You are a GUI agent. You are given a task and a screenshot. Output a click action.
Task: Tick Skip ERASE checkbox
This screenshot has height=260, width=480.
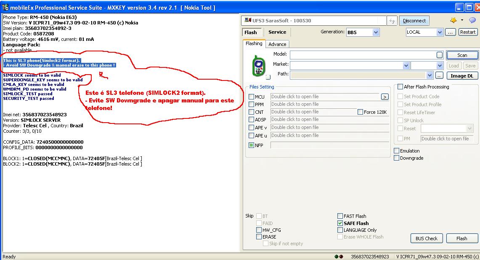click(259, 237)
